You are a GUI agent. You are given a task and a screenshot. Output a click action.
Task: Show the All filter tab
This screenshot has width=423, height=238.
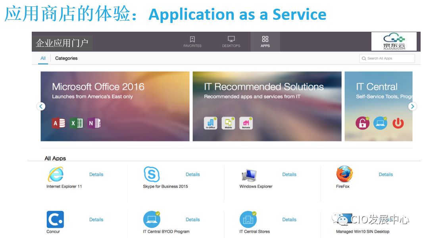coord(43,58)
